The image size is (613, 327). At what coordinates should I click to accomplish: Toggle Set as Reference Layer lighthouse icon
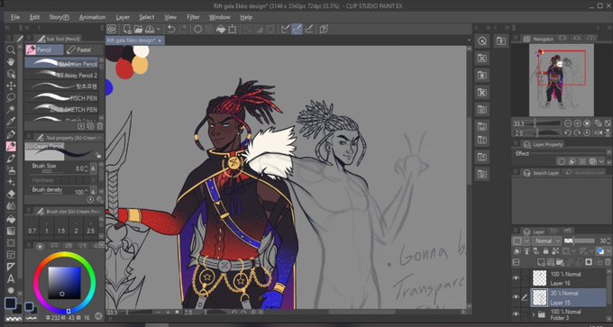(527, 251)
